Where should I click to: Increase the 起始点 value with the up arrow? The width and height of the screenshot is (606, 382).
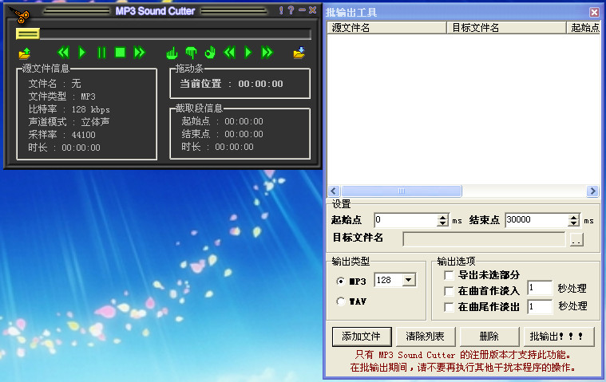point(443,217)
